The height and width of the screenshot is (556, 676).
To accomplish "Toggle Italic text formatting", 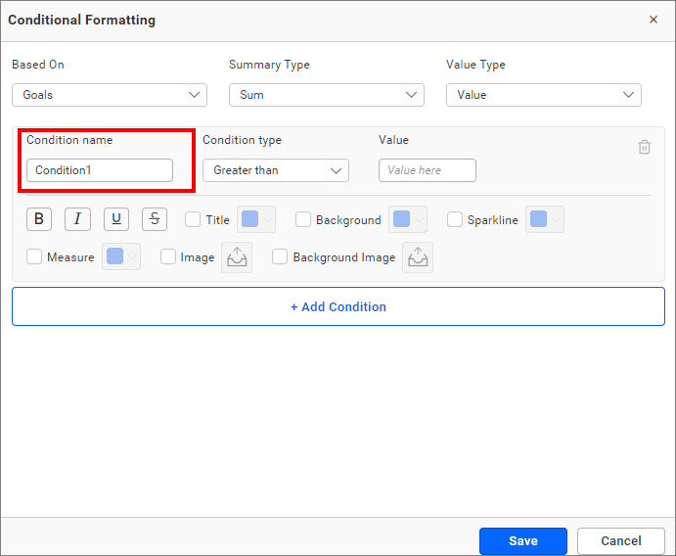I will tap(77, 219).
